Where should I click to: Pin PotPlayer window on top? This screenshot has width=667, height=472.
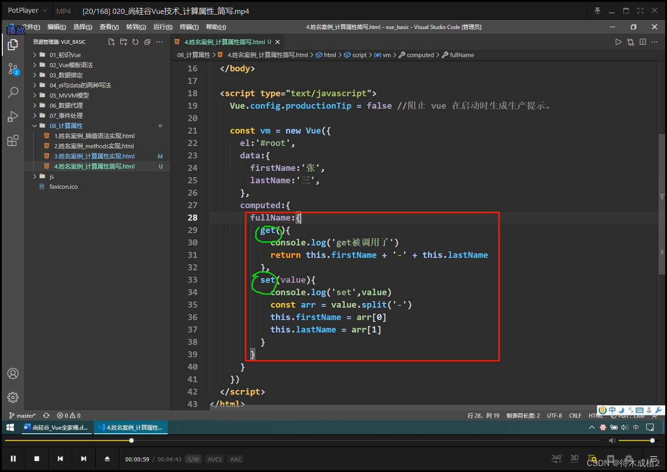[x=597, y=11]
